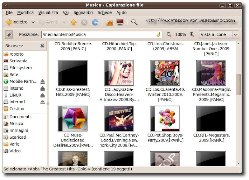Open the Aiuto menu
Viewport: 249px width, 180px height.
(121, 12)
